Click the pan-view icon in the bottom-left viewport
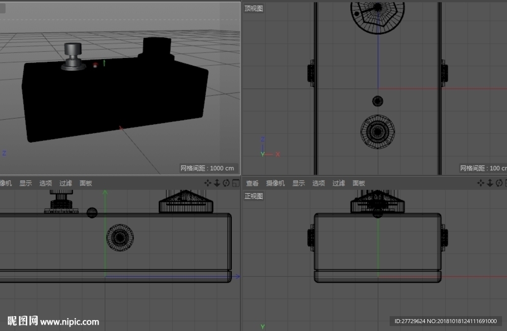 207,183
